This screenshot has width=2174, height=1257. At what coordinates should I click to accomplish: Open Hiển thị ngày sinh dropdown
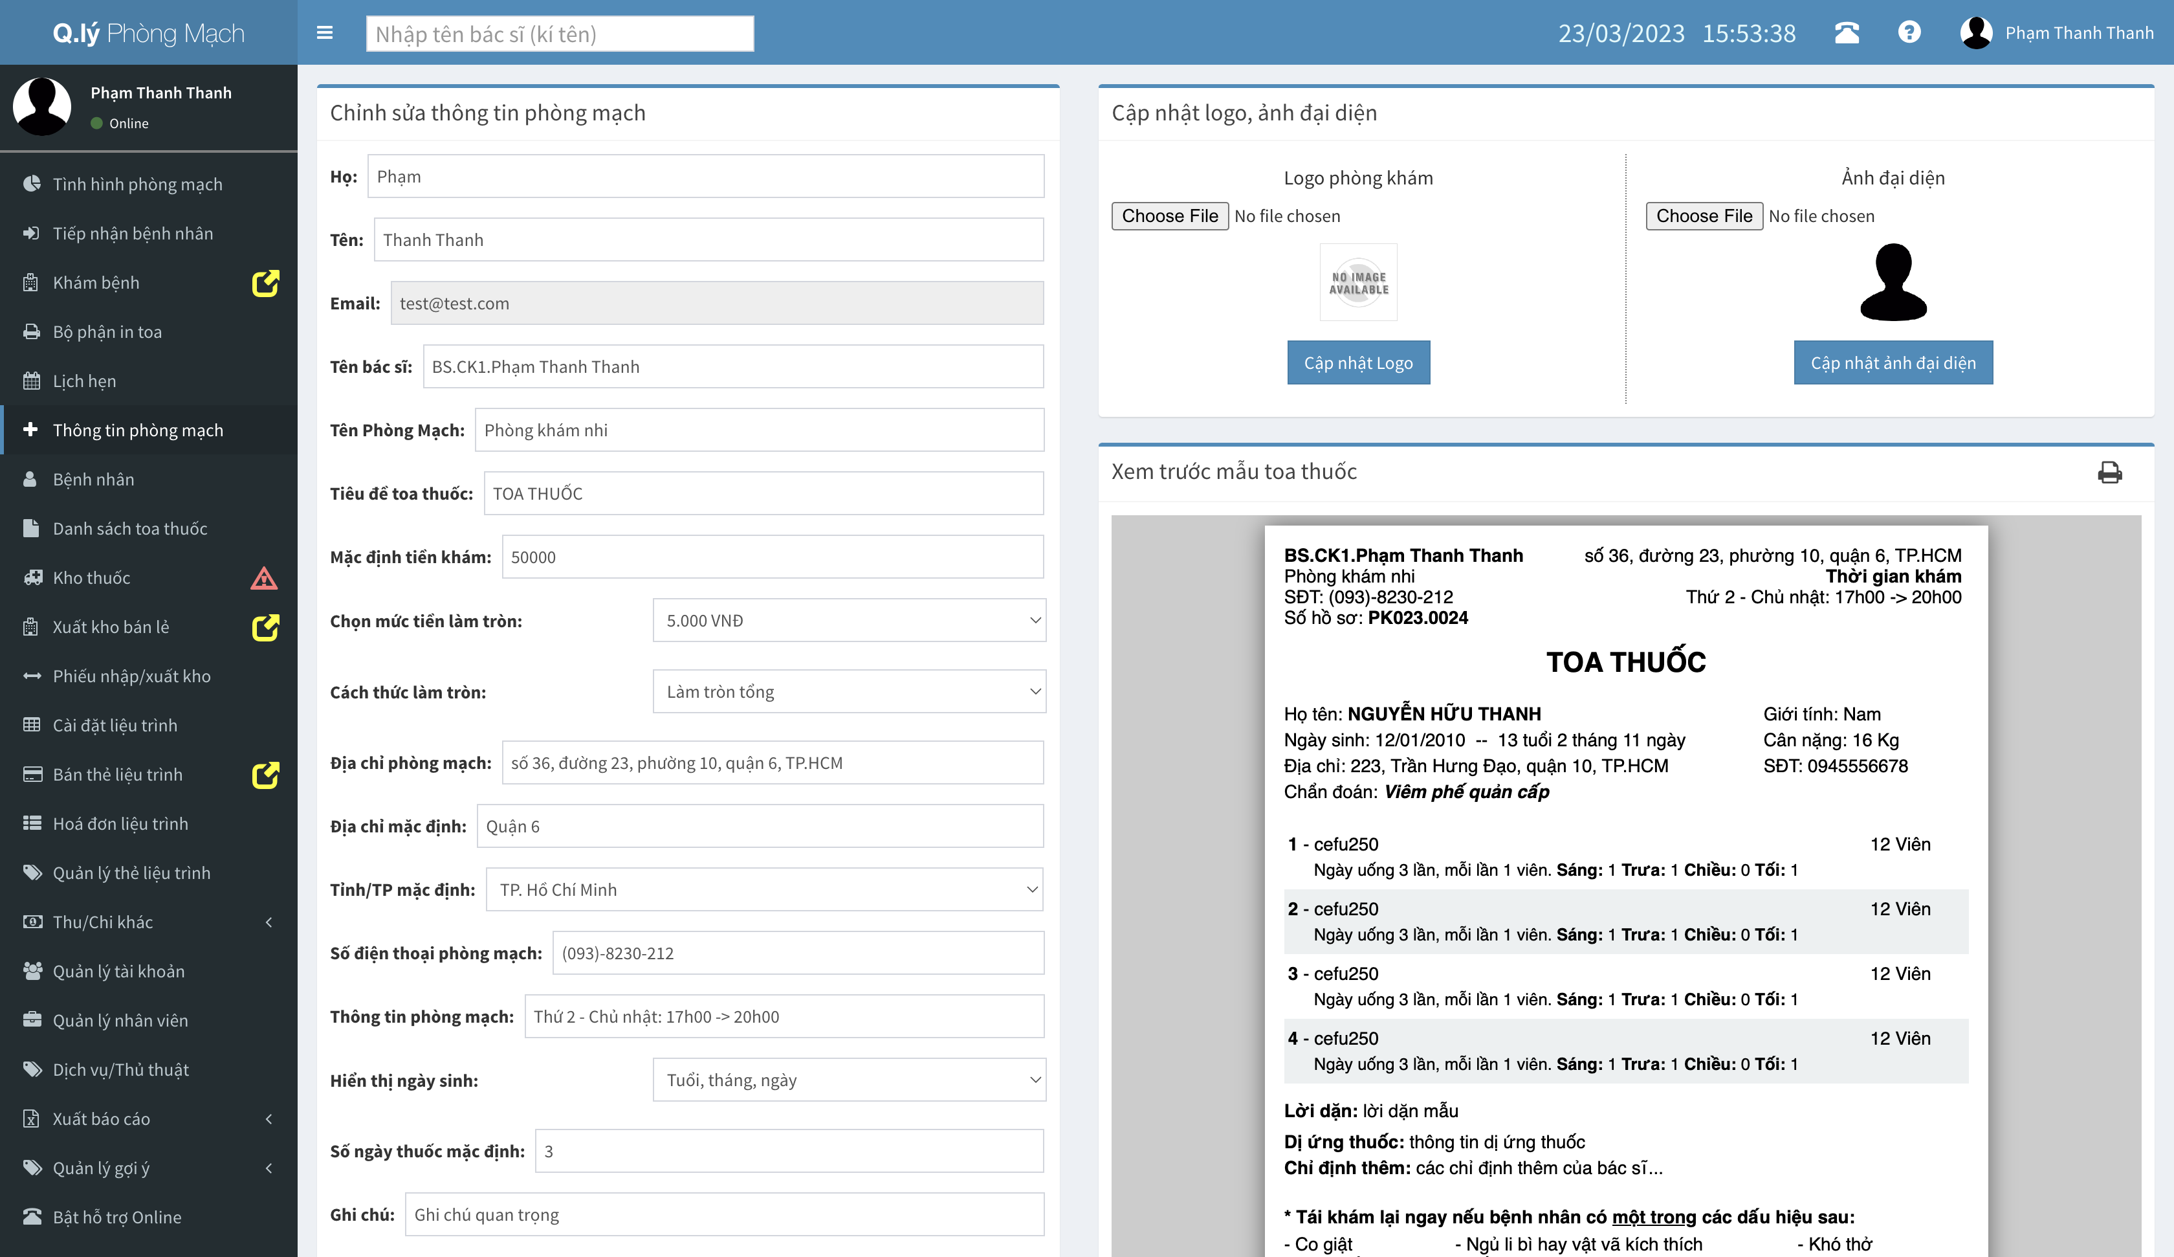pyautogui.click(x=849, y=1080)
